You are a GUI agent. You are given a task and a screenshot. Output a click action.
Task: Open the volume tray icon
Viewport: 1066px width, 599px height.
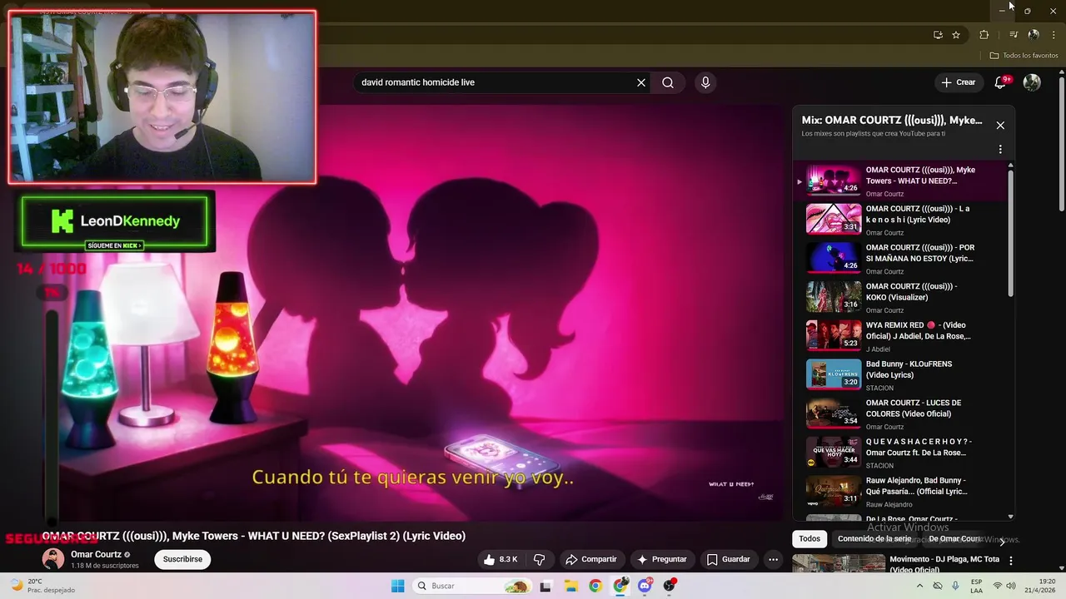click(x=1011, y=586)
